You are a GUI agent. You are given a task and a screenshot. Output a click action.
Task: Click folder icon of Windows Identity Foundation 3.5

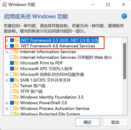click(17, 97)
